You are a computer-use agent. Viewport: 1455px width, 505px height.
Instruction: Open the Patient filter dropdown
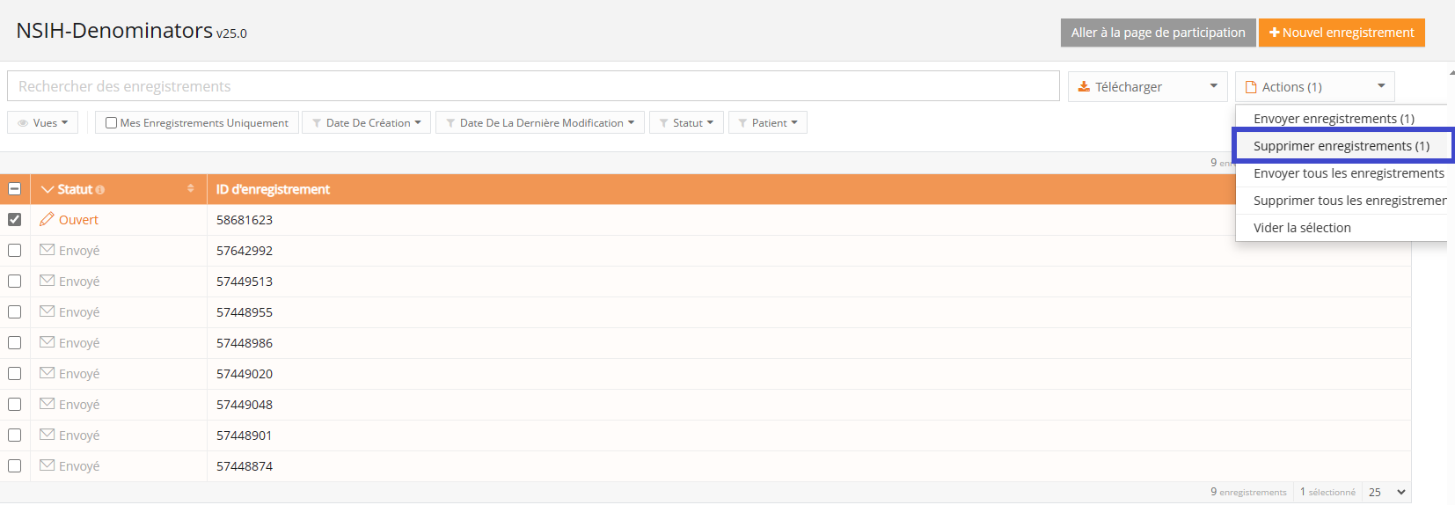pos(768,123)
